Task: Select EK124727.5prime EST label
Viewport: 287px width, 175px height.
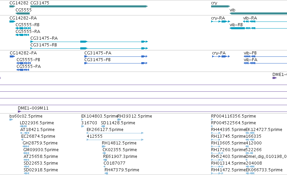Action: 264,130
